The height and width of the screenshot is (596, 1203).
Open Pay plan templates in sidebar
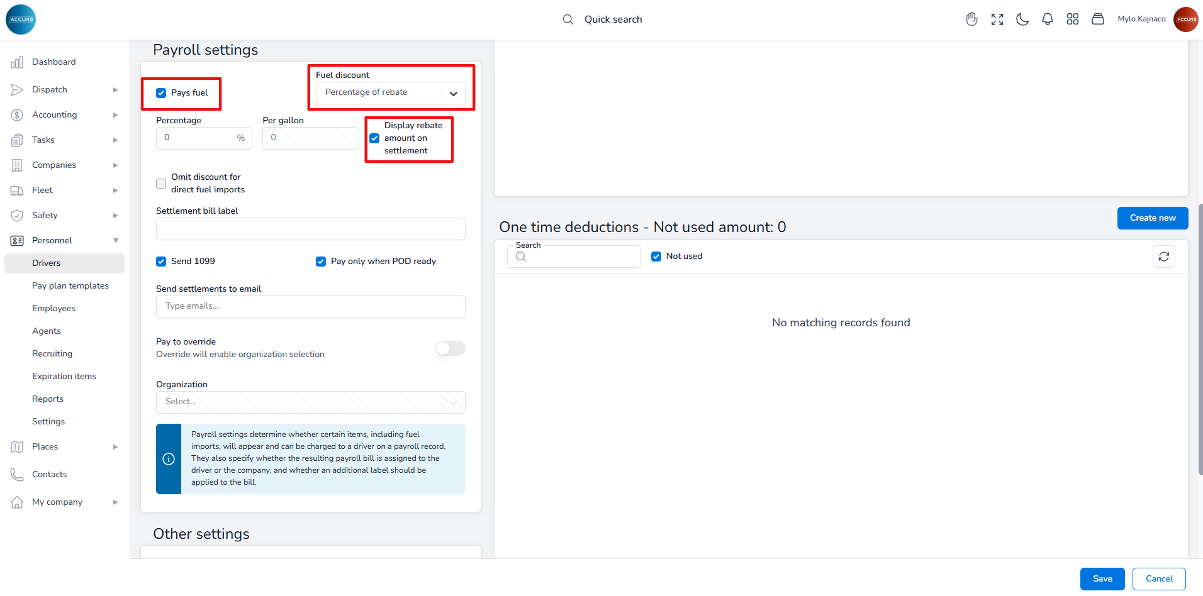click(70, 286)
